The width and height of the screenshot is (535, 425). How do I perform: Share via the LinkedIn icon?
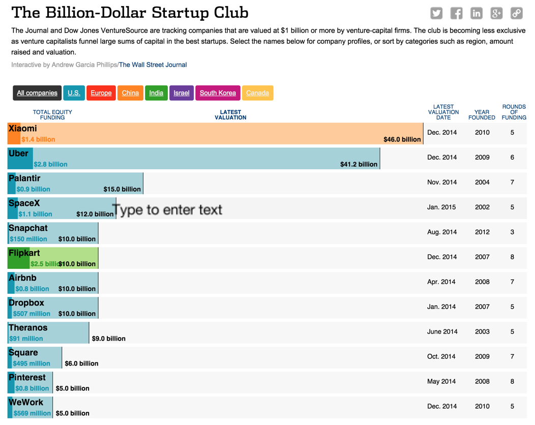coord(477,13)
